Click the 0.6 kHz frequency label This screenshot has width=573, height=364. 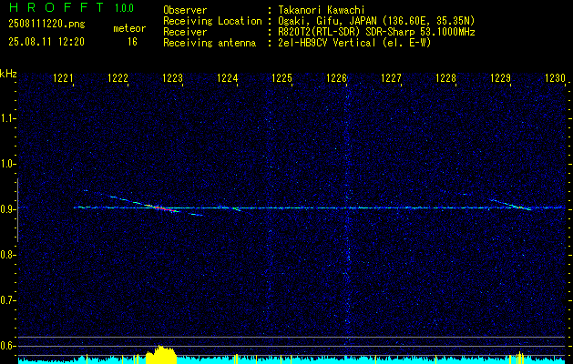7,346
